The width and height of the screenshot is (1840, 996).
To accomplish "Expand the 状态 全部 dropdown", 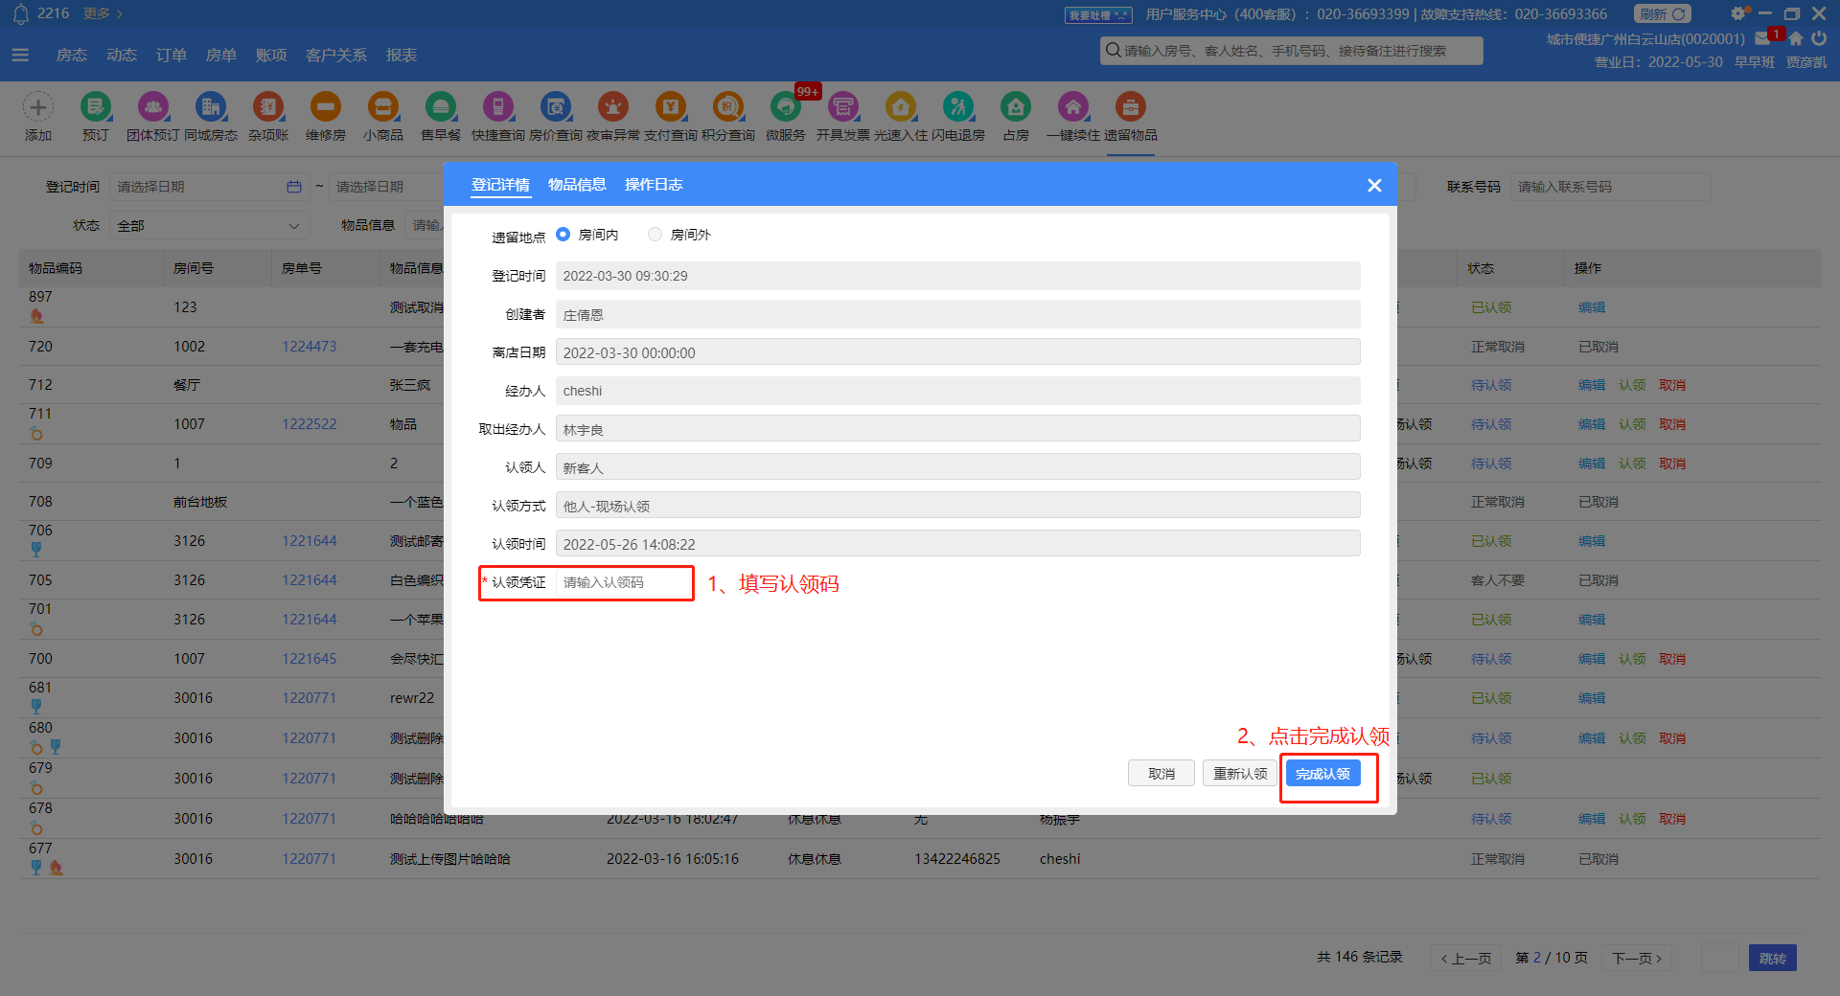I will pos(208,226).
